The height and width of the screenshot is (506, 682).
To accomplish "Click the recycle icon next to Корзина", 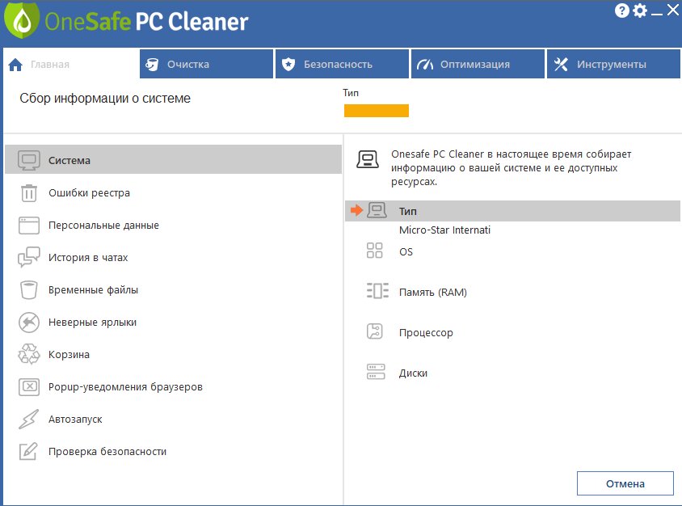I will [29, 354].
